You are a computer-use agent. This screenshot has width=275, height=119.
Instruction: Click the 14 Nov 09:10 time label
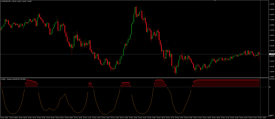tap(59, 118)
